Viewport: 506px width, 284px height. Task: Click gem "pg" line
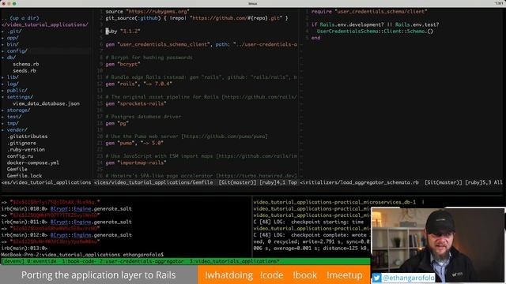tap(117, 123)
